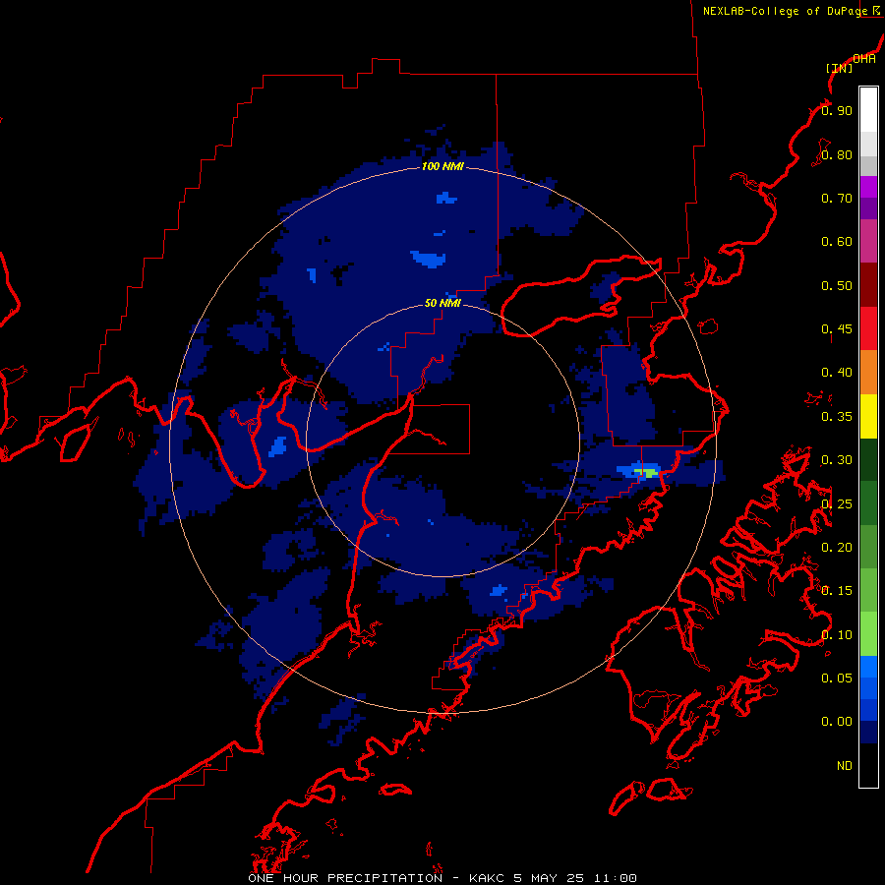Click the 0.35 legend value
Screen dimensions: 885x885
click(x=837, y=417)
